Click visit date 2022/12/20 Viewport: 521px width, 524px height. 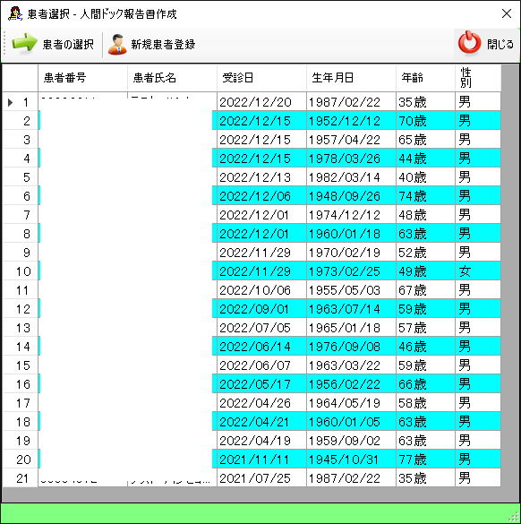point(261,102)
